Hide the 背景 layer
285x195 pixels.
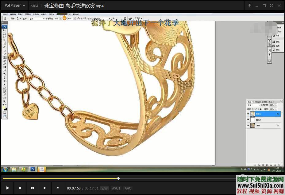[x=248, y=125]
